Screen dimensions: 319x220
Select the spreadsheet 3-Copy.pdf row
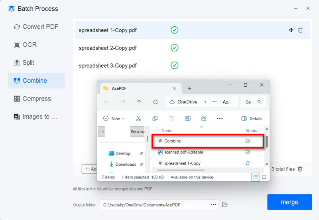pyautogui.click(x=193, y=65)
